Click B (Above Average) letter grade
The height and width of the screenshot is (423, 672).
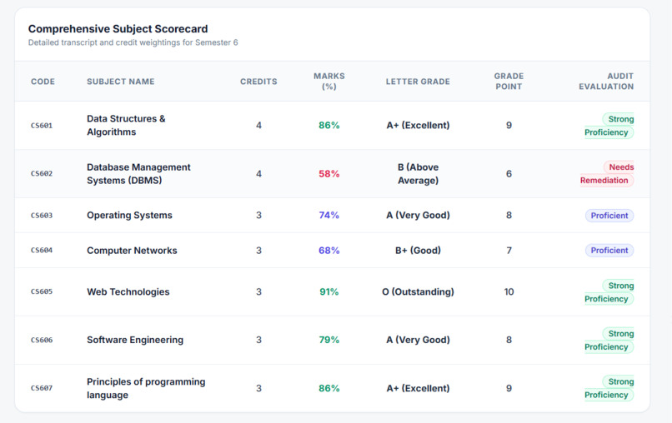418,173
